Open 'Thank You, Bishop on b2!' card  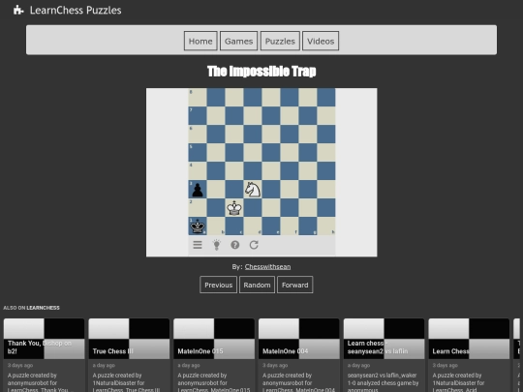click(x=44, y=355)
